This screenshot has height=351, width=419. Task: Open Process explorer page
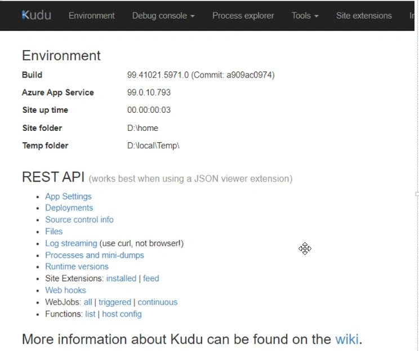pos(243,16)
